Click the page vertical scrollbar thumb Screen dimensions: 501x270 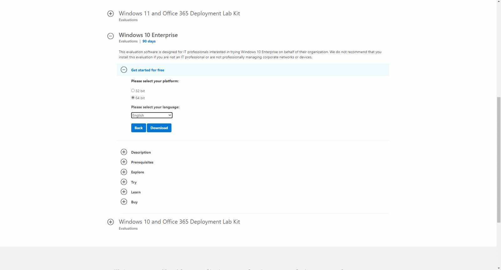tap(499, 160)
